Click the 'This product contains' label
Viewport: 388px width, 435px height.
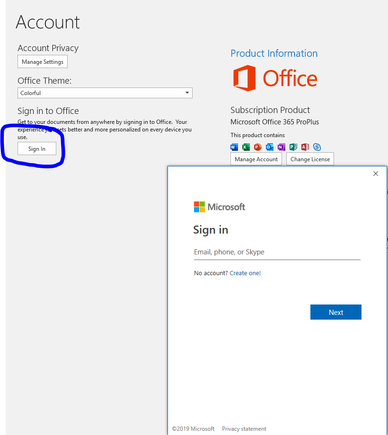click(x=257, y=135)
